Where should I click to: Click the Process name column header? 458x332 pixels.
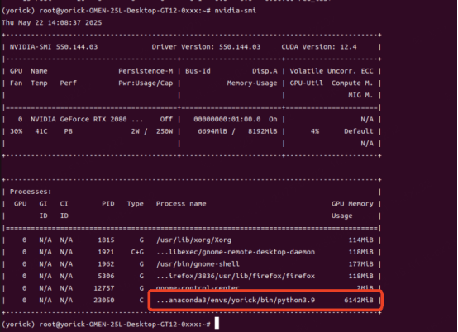pyautogui.click(x=181, y=204)
